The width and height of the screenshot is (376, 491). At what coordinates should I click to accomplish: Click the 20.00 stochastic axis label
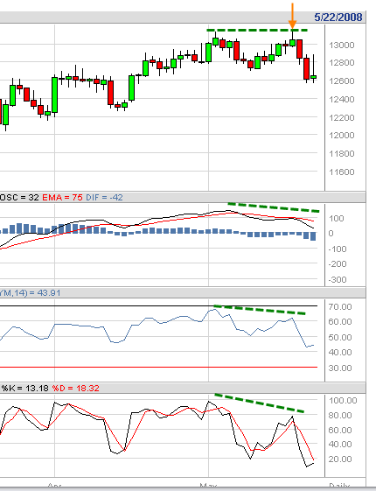point(340,459)
